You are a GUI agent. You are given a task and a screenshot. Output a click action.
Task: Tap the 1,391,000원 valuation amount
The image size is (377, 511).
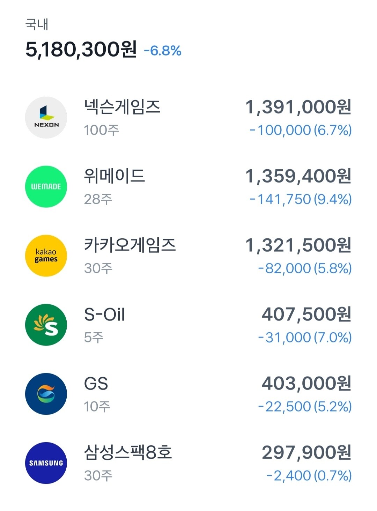(x=298, y=107)
